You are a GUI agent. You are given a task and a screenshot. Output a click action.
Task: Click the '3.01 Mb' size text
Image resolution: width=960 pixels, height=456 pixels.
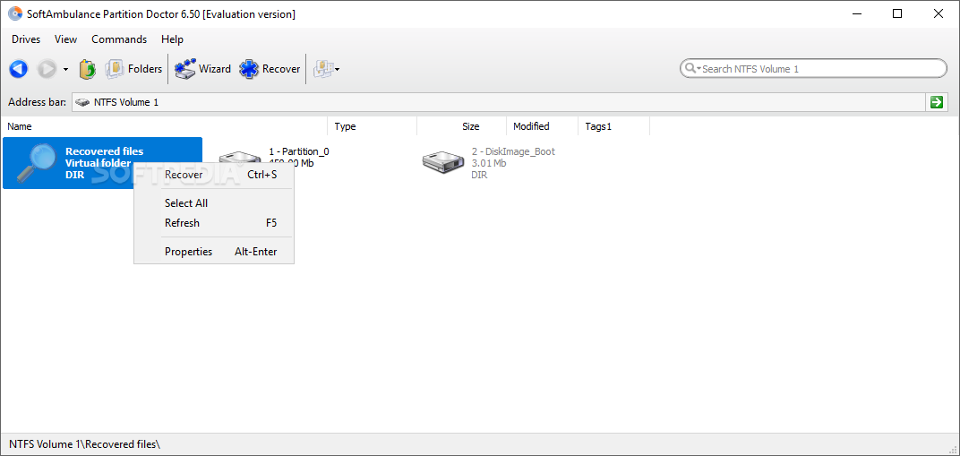(489, 163)
